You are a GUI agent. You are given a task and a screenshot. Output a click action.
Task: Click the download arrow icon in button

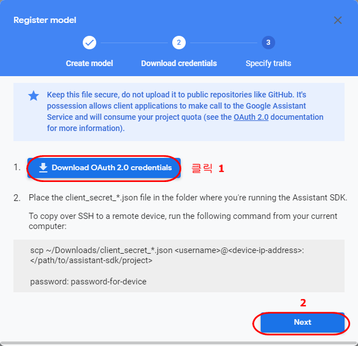[x=43, y=167]
